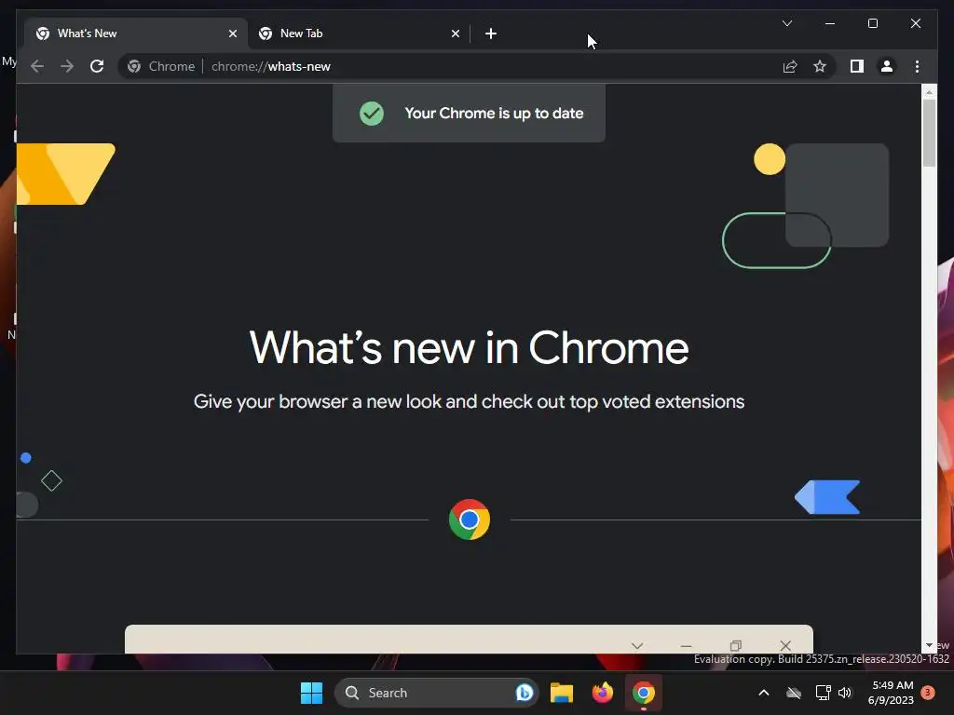This screenshot has height=715, width=954.
Task: Minimize the Chrome window
Action: pyautogui.click(x=830, y=23)
